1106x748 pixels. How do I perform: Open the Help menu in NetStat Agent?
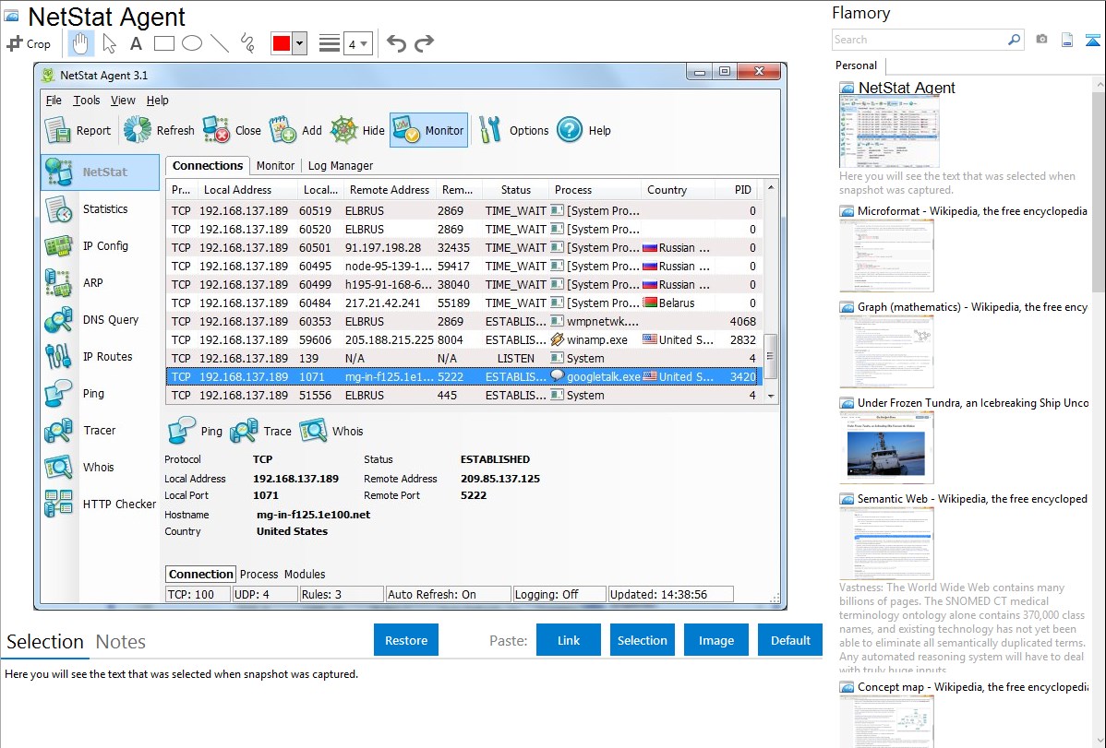tap(157, 101)
